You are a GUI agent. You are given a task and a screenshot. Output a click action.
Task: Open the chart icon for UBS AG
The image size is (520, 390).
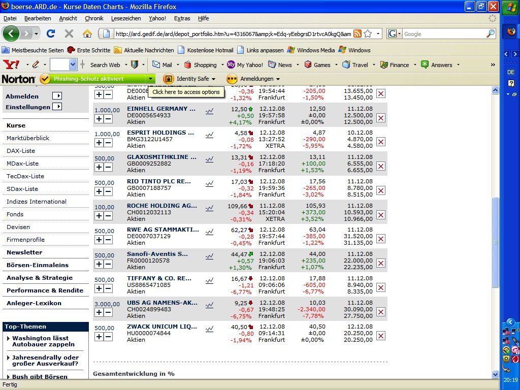tap(209, 305)
